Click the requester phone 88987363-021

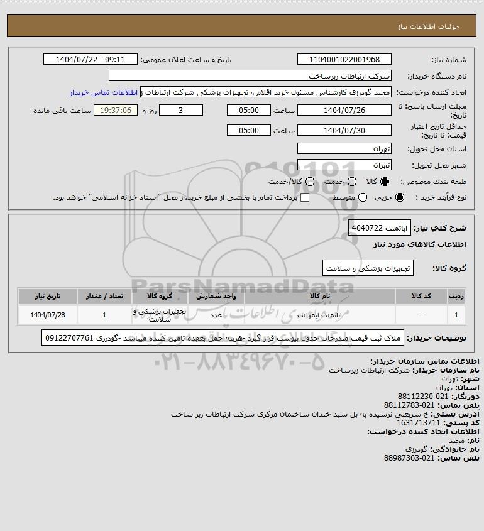[x=409, y=458]
